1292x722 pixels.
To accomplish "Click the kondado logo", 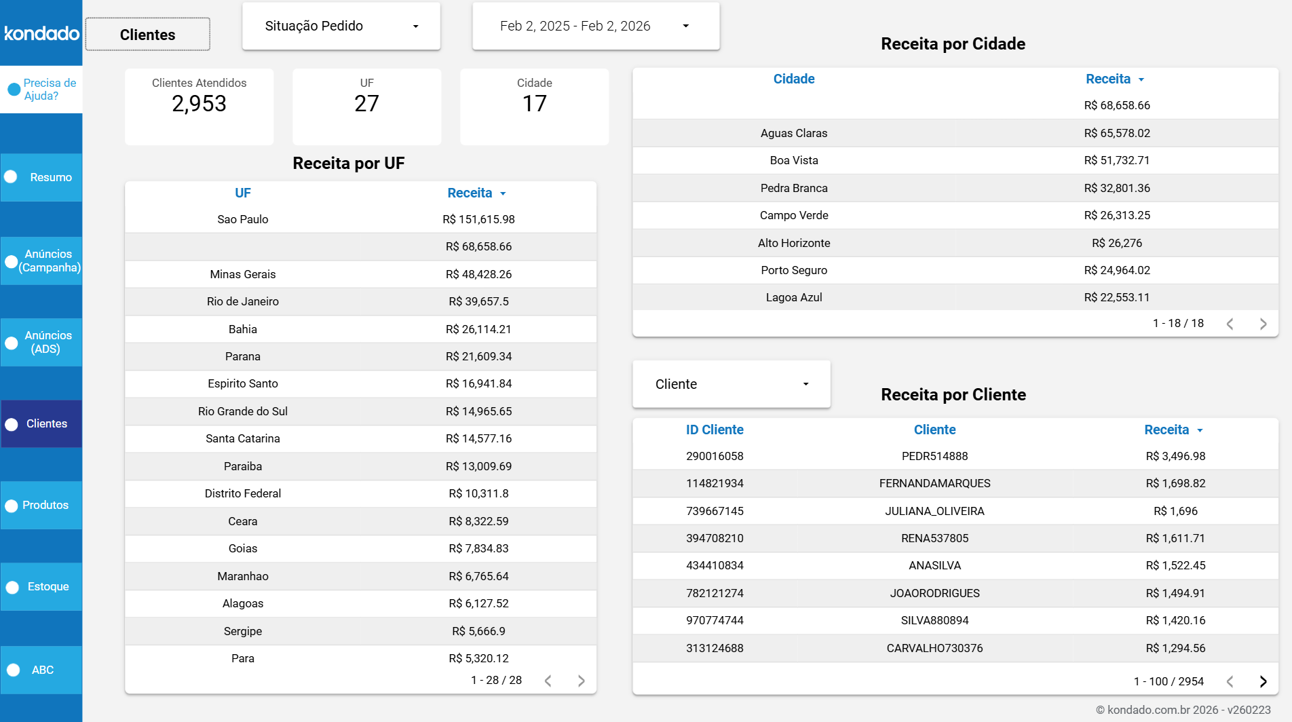I will (x=41, y=32).
